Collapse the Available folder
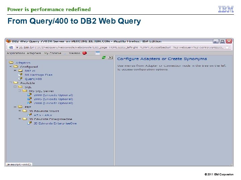 point(11,83)
